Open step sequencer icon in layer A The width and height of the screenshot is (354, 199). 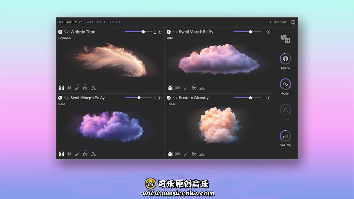[77, 88]
